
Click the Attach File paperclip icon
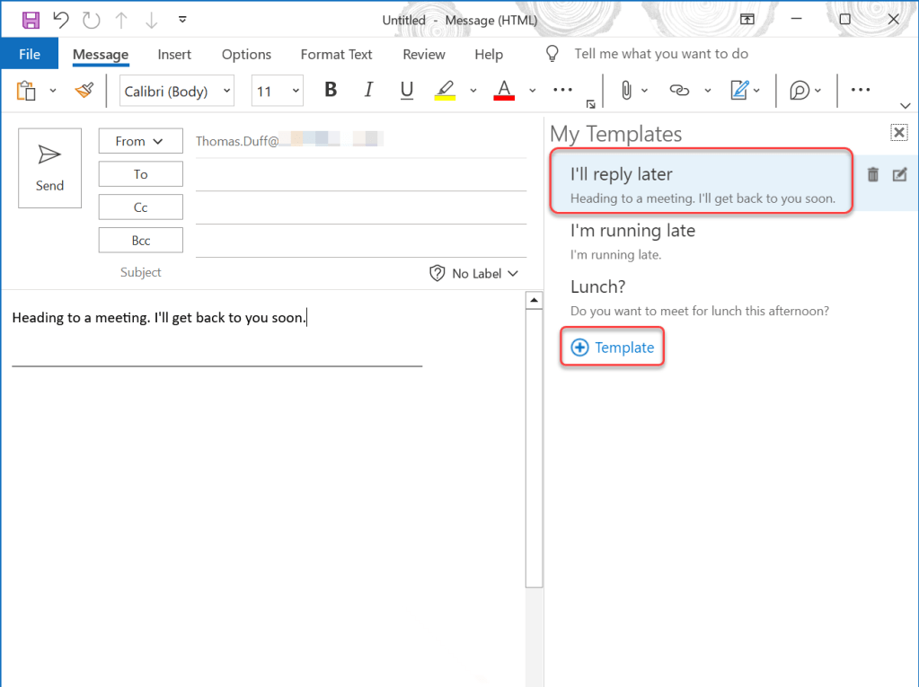point(625,91)
